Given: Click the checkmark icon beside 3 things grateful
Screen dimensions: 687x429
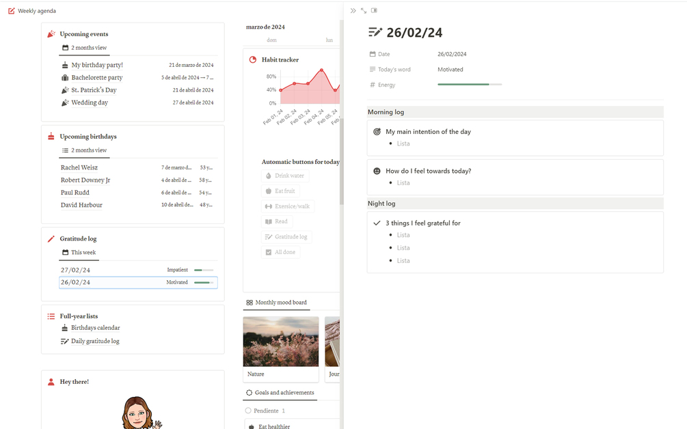Looking at the screenshot, I should pos(377,223).
